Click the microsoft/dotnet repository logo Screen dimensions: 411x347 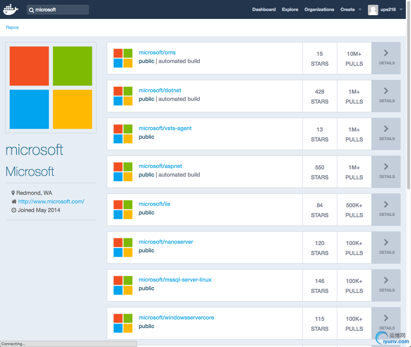point(123,96)
